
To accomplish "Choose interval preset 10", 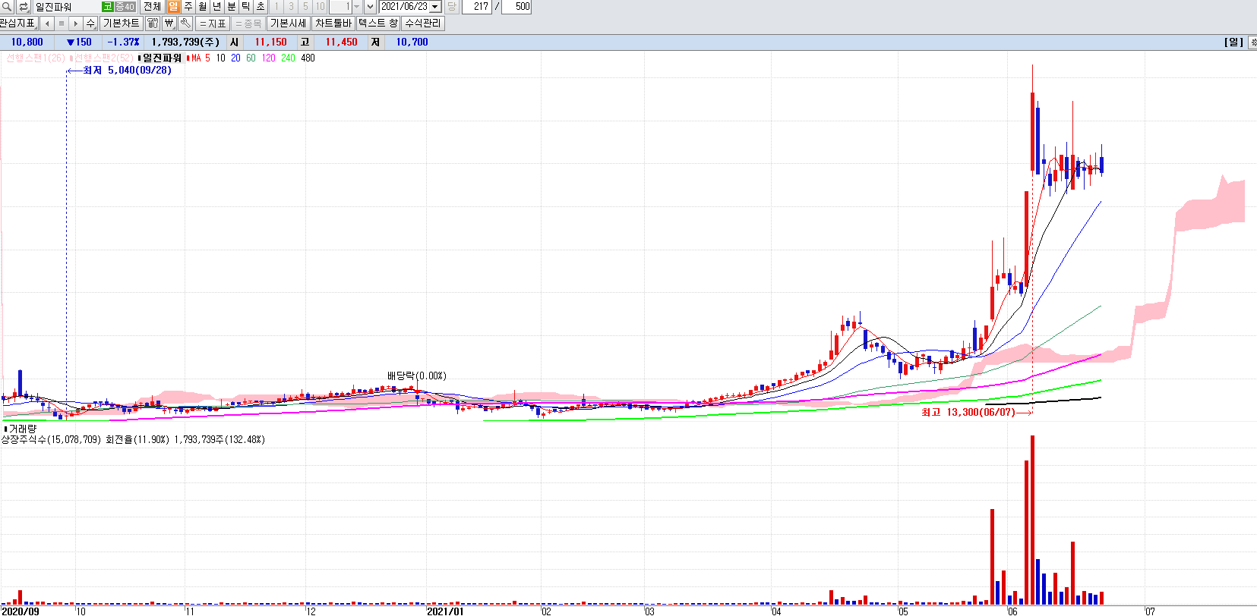I will (321, 7).
